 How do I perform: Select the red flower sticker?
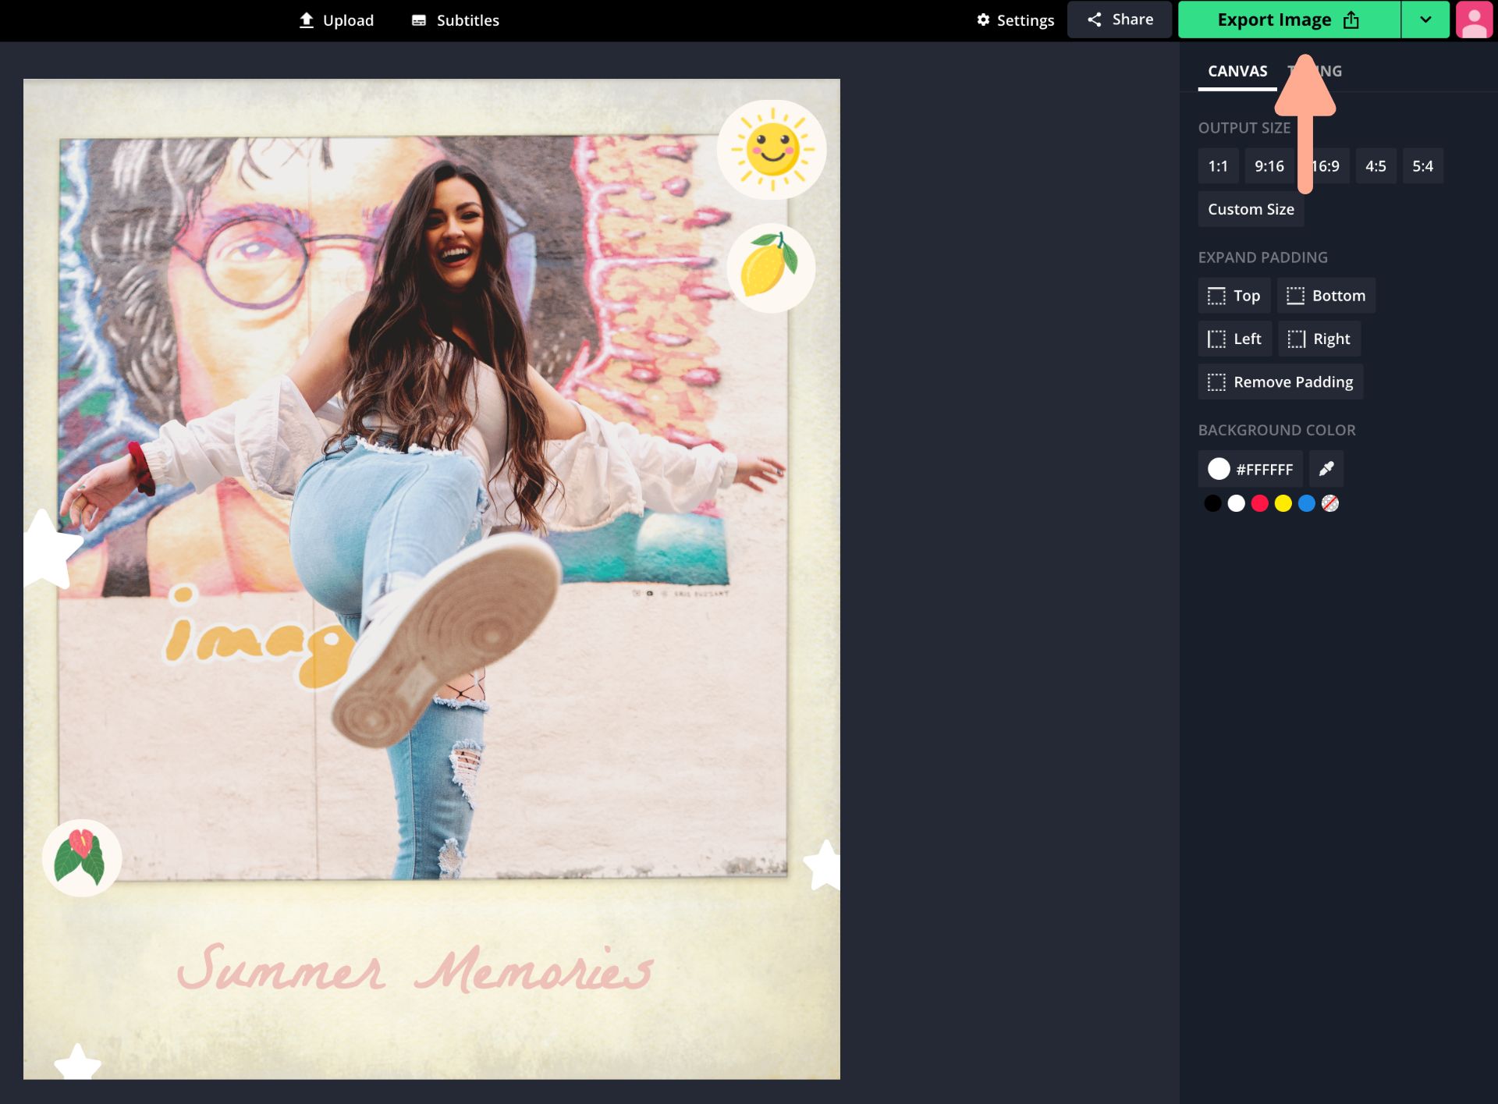click(x=81, y=857)
